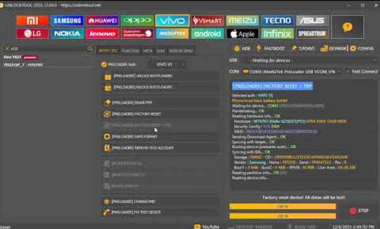Click the search magnifier icon
This screenshot has height=229, width=380.
(90, 49)
